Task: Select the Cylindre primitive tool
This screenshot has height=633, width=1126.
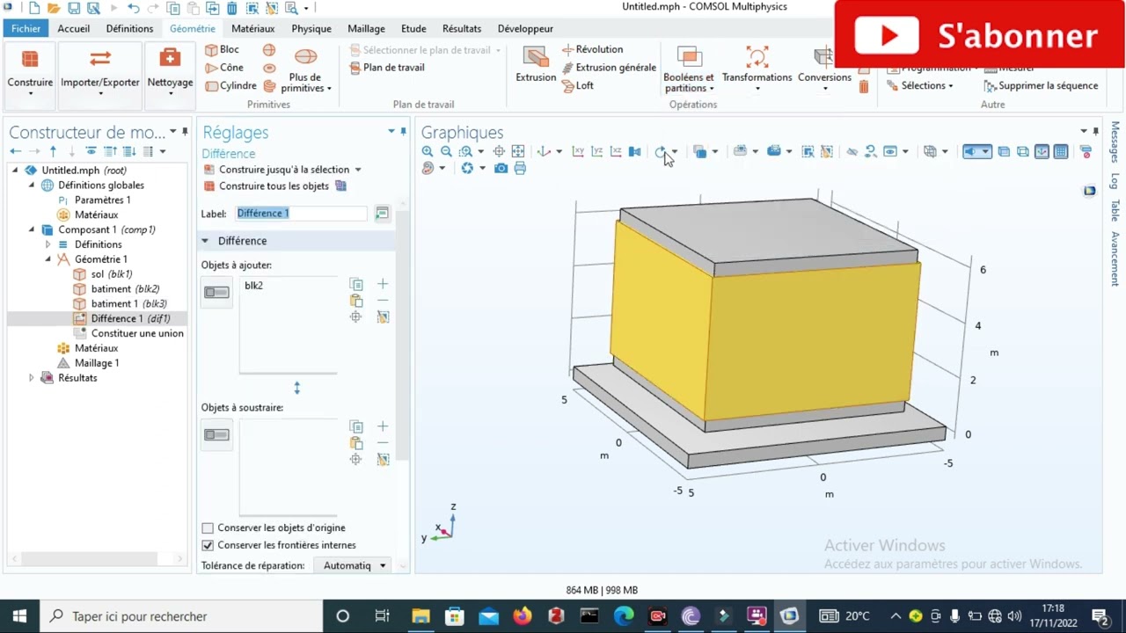Action: coord(230,86)
